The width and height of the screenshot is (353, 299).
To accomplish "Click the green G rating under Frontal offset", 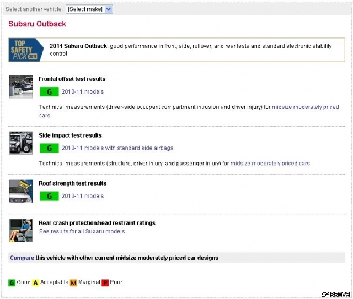I will point(49,92).
